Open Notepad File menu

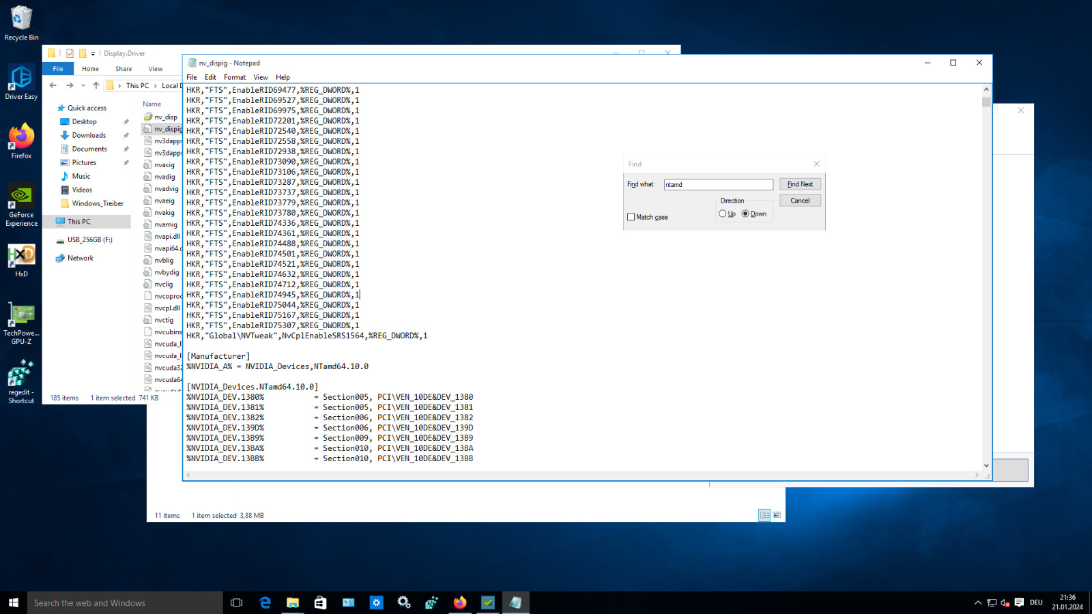click(x=192, y=77)
